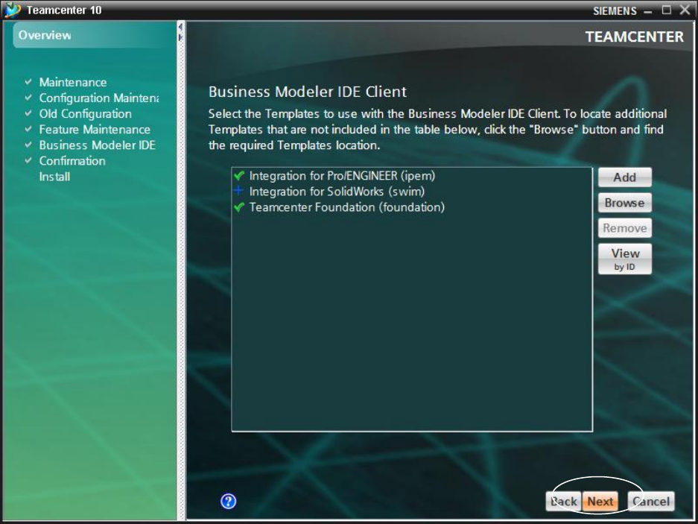Maximize the Teamcenter 10 window

[x=667, y=10]
